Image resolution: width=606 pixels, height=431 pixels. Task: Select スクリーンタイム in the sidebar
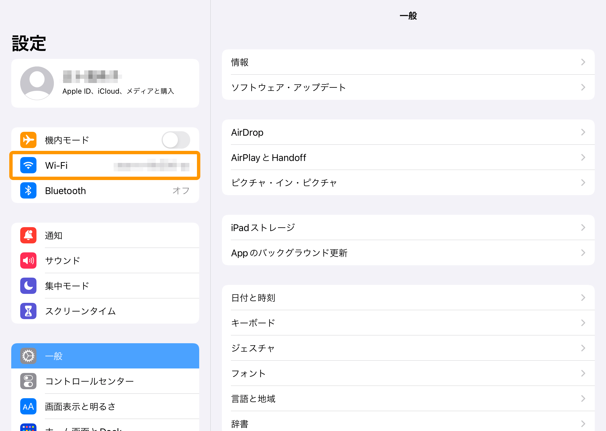coord(105,311)
